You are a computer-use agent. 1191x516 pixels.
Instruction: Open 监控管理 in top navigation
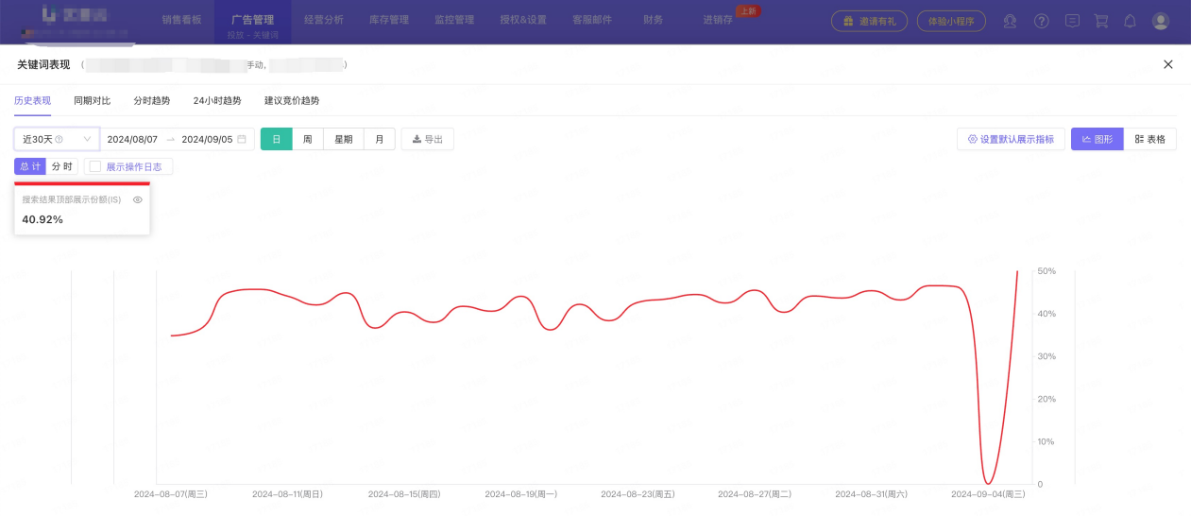tap(454, 20)
